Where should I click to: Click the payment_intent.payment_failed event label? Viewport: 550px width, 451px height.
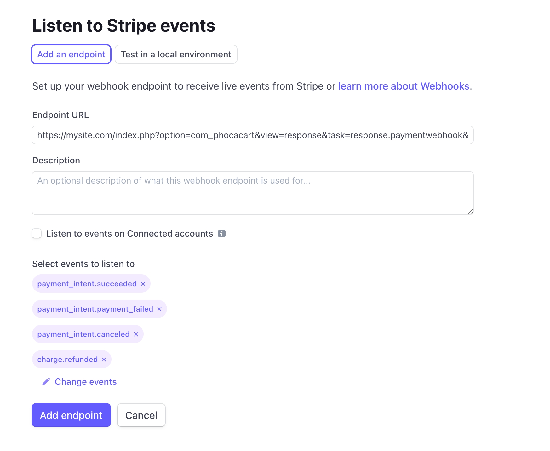click(95, 309)
